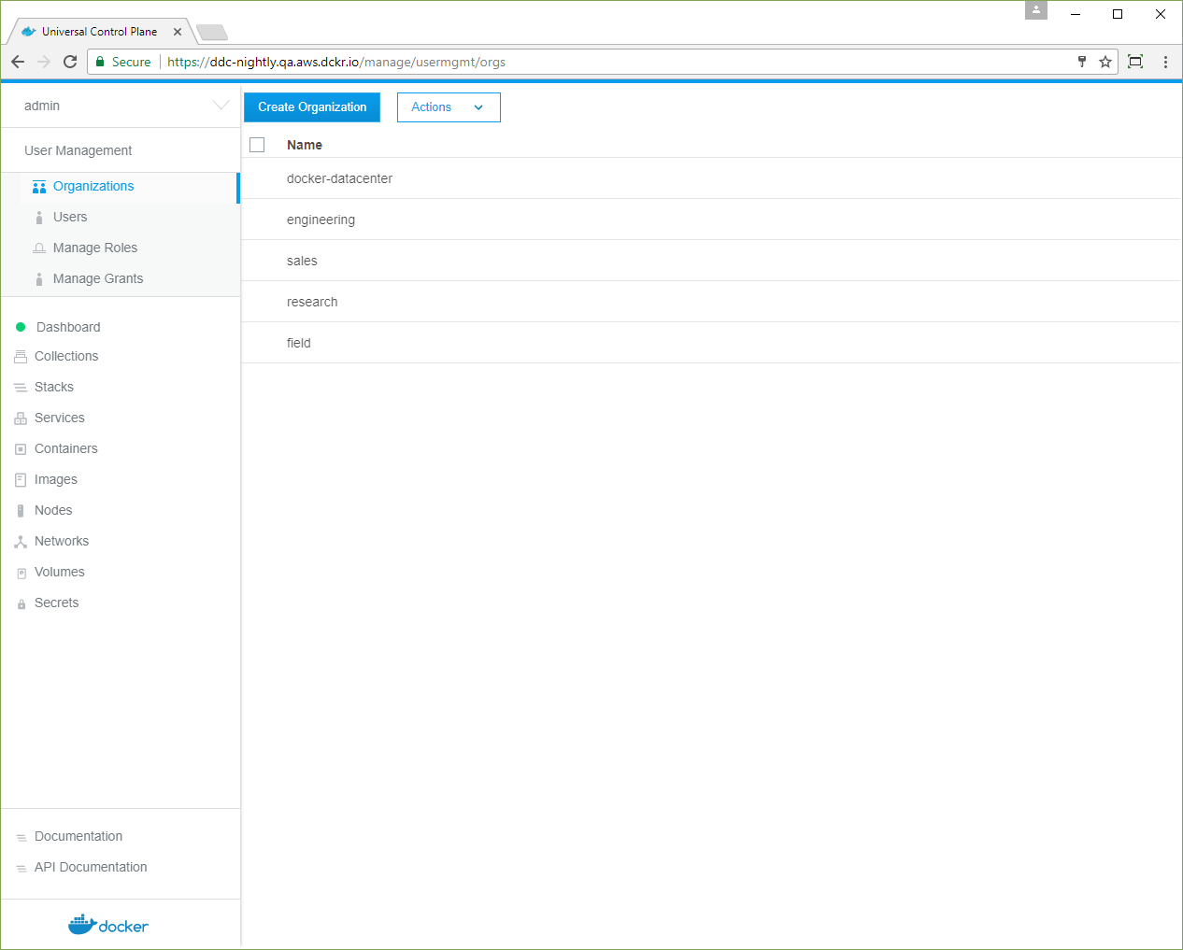1183x950 pixels.
Task: Bookmark this page with the star icon
Action: pyautogui.click(x=1105, y=62)
